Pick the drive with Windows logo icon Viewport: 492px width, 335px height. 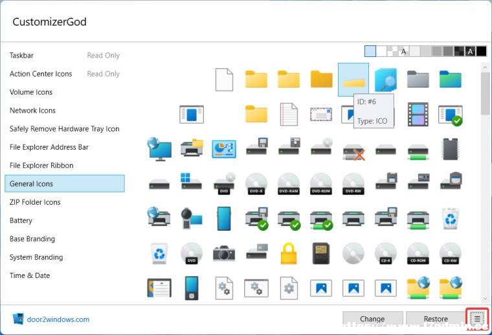point(191,181)
